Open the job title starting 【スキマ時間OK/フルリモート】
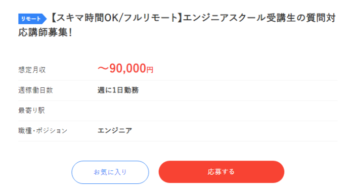The image size is (354, 196). (x=177, y=25)
